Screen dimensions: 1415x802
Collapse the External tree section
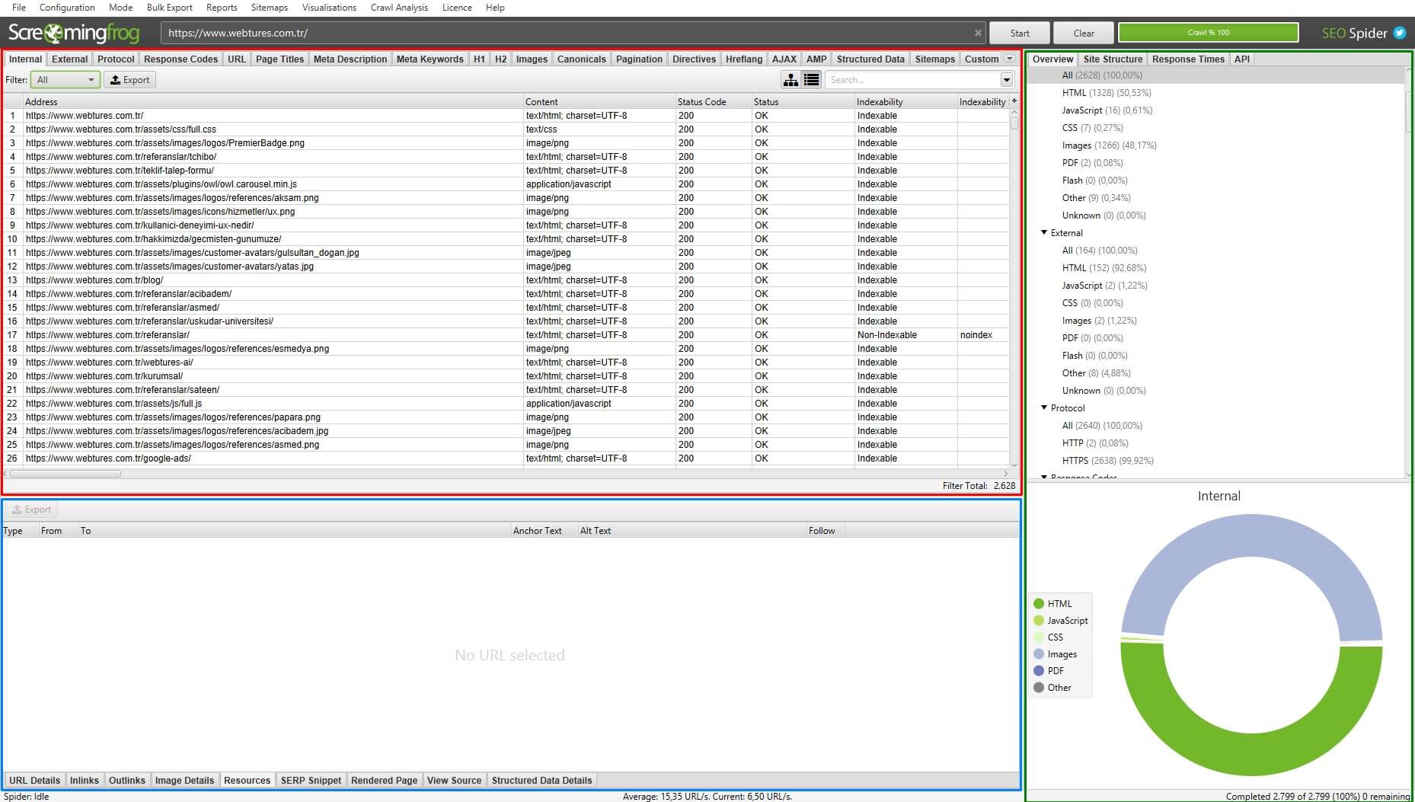1044,232
